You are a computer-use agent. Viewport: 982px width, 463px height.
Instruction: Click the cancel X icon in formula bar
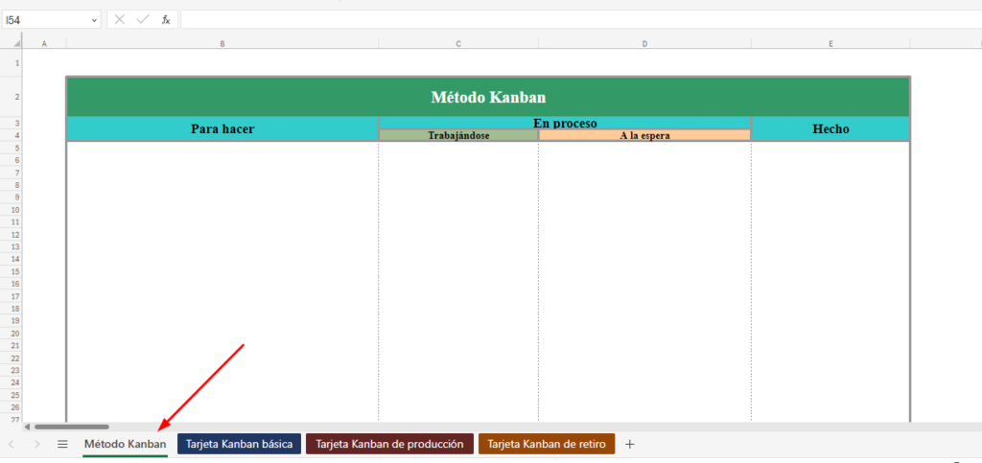point(120,19)
